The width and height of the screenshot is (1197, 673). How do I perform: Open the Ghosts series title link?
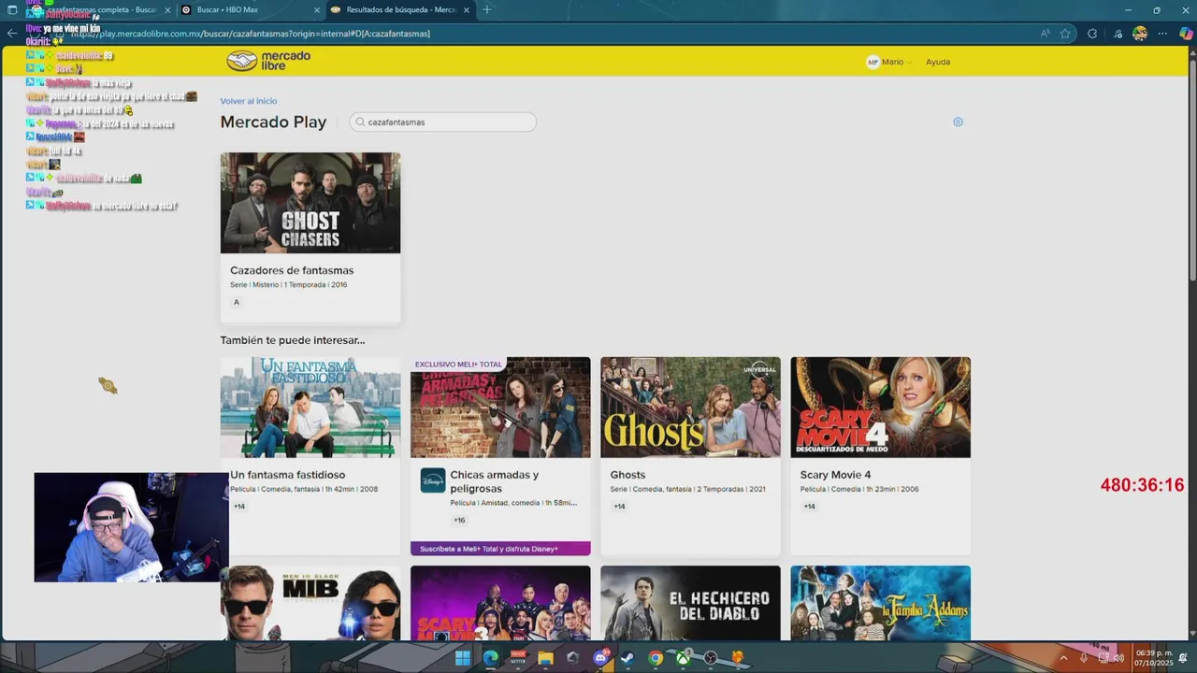(627, 475)
